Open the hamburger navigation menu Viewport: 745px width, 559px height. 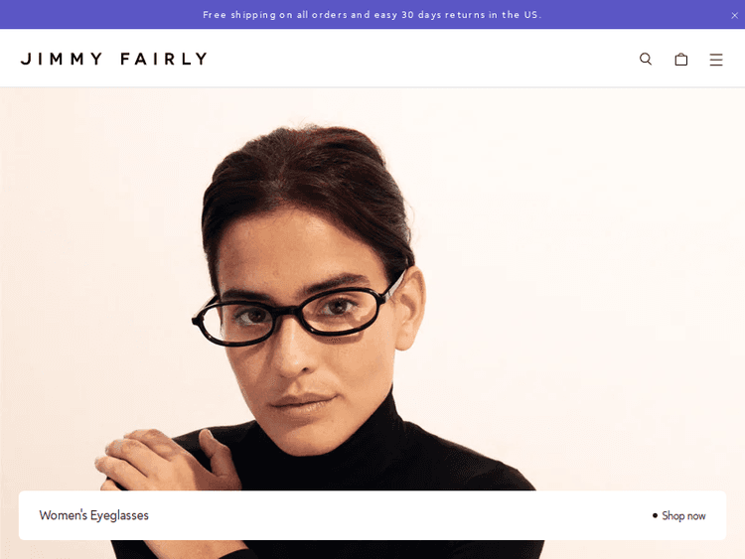[x=716, y=60]
